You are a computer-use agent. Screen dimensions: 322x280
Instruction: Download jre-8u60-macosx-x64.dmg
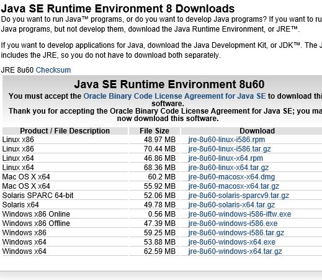point(231,177)
